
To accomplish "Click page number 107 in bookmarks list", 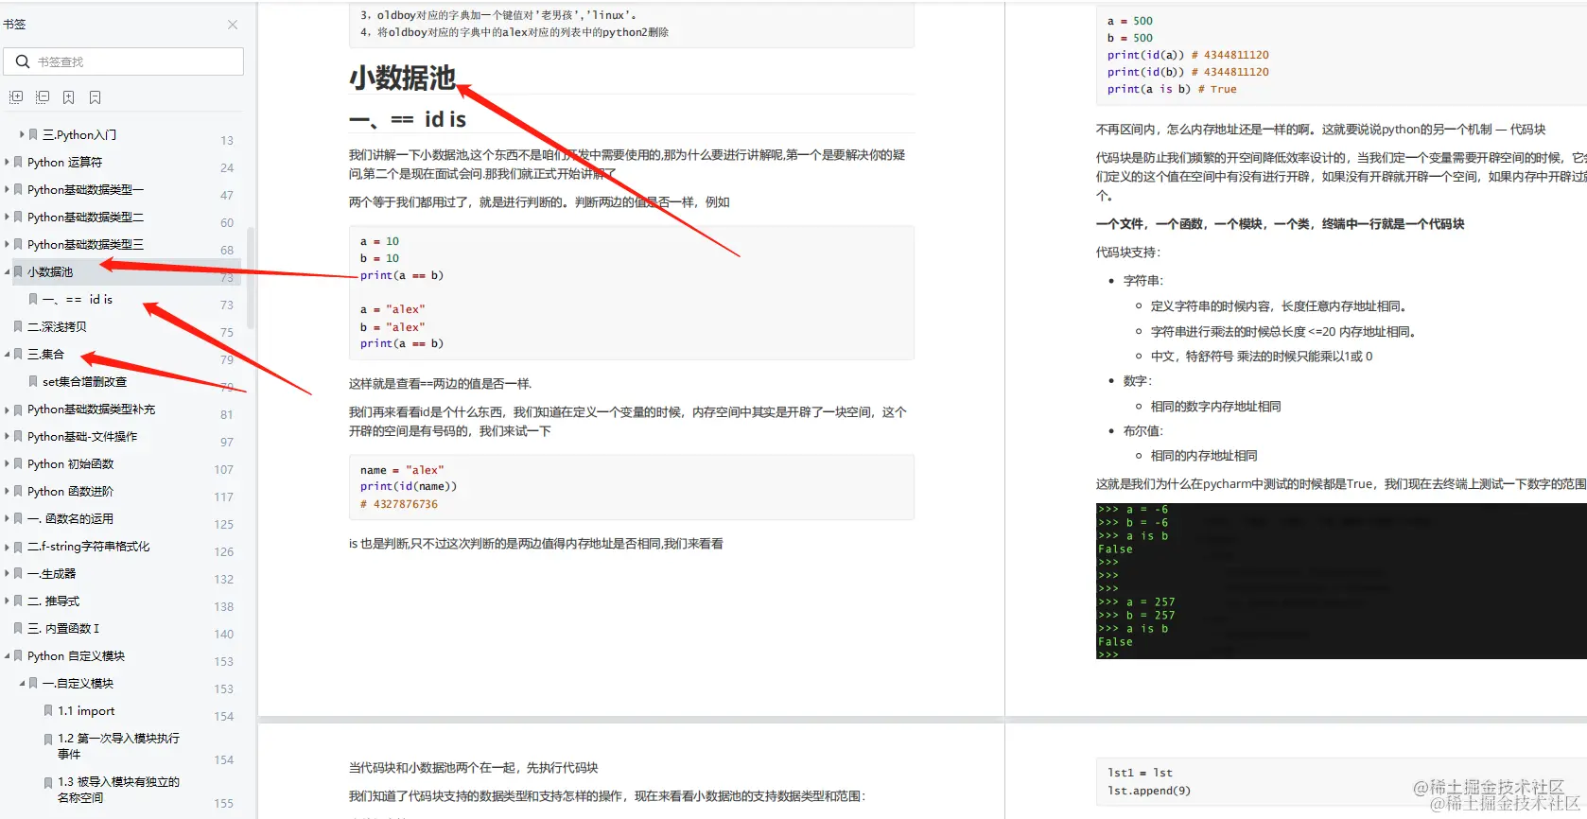I will [x=223, y=470].
